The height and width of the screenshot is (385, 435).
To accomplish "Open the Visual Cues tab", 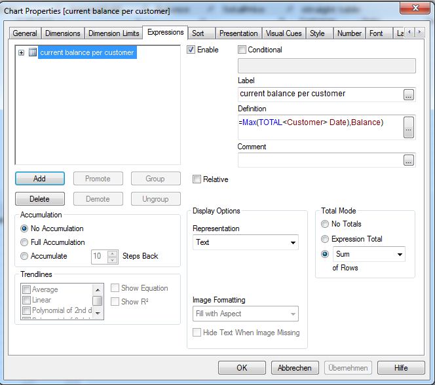I will coord(283,33).
